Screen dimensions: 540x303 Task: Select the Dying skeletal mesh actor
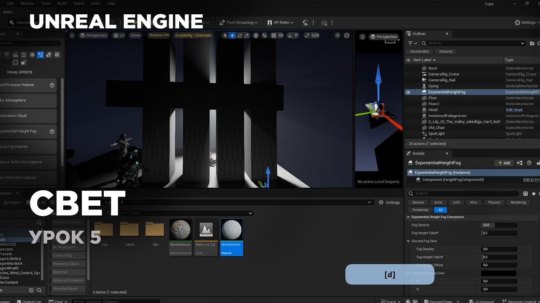433,86
